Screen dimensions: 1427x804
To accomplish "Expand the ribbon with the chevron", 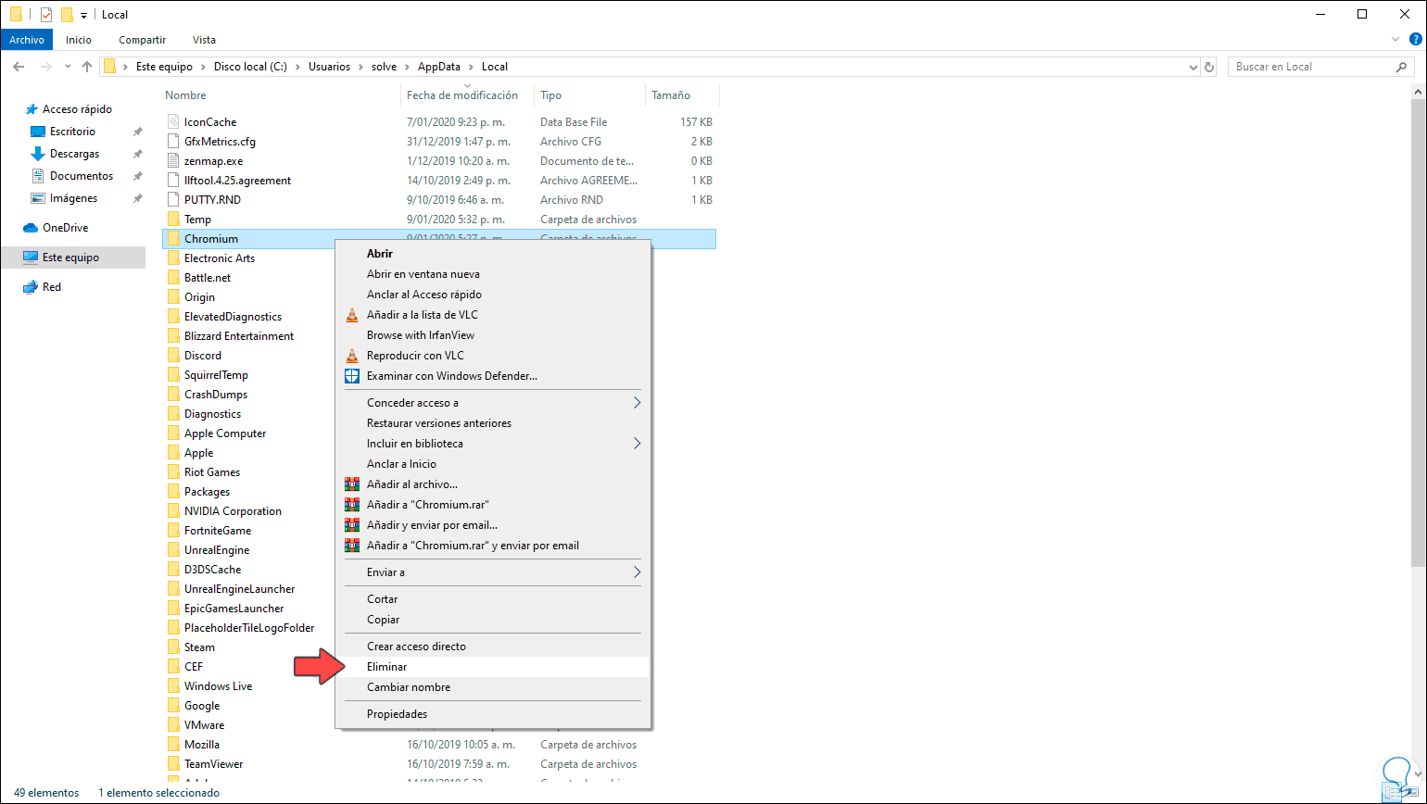I will click(x=1396, y=40).
